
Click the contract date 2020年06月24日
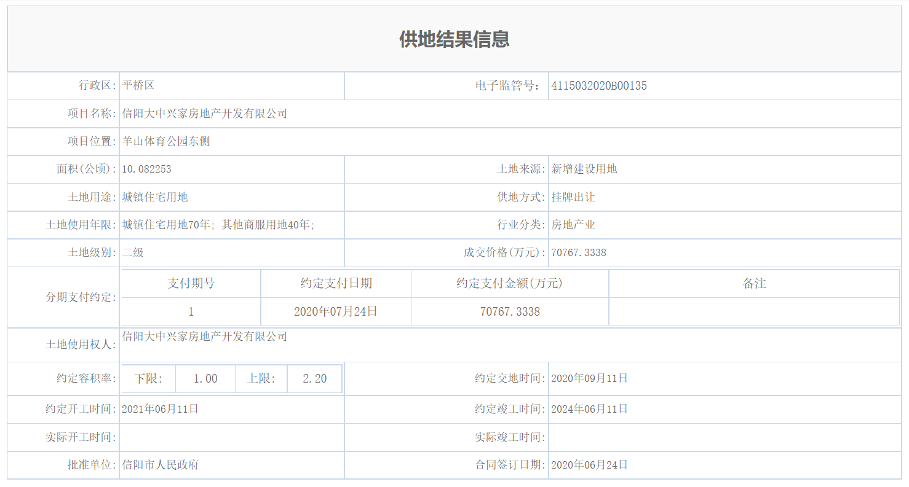click(x=589, y=465)
